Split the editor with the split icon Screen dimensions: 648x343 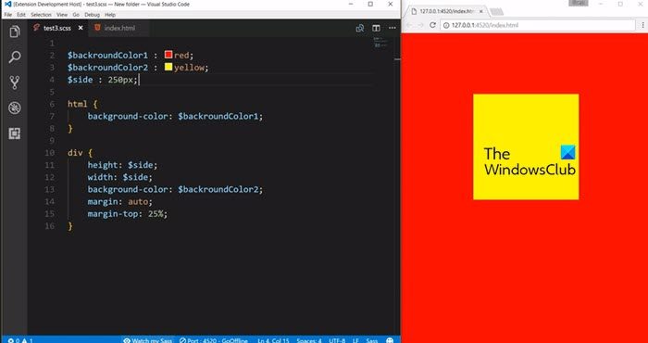[x=376, y=28]
